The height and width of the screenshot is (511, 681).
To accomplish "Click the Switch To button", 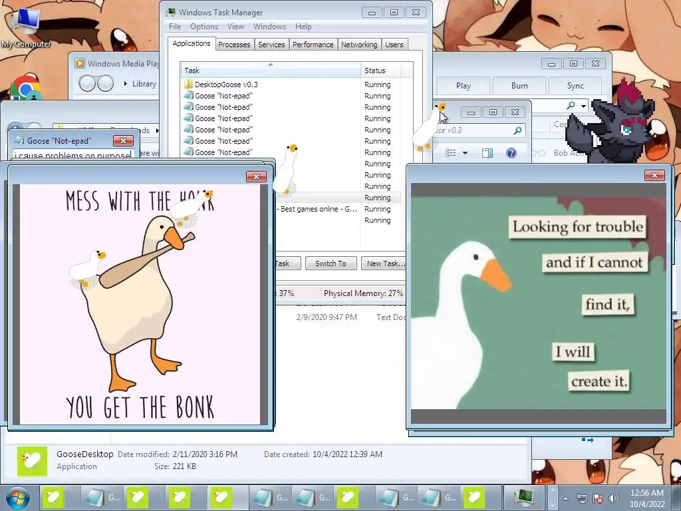I will (331, 263).
